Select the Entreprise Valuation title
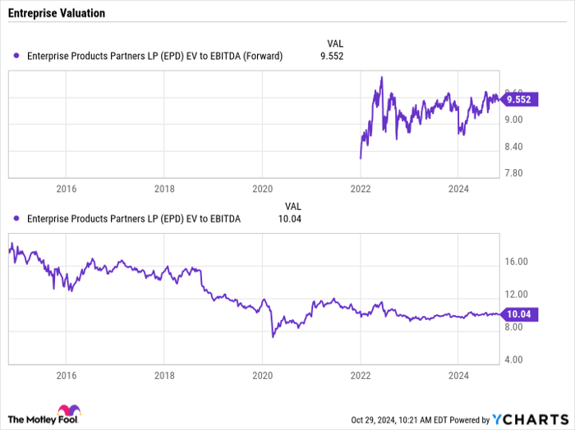 (x=57, y=13)
